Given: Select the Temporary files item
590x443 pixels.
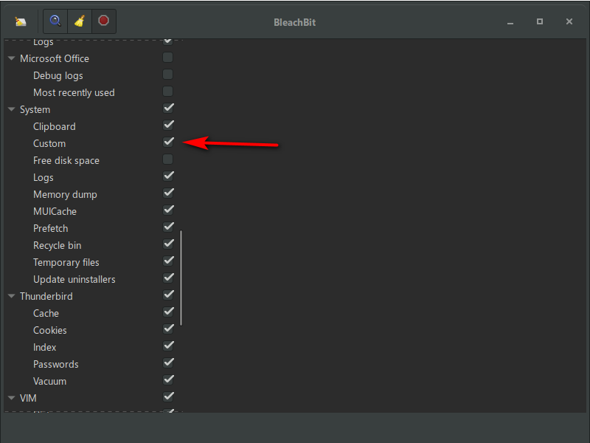Looking at the screenshot, I should click(x=66, y=263).
